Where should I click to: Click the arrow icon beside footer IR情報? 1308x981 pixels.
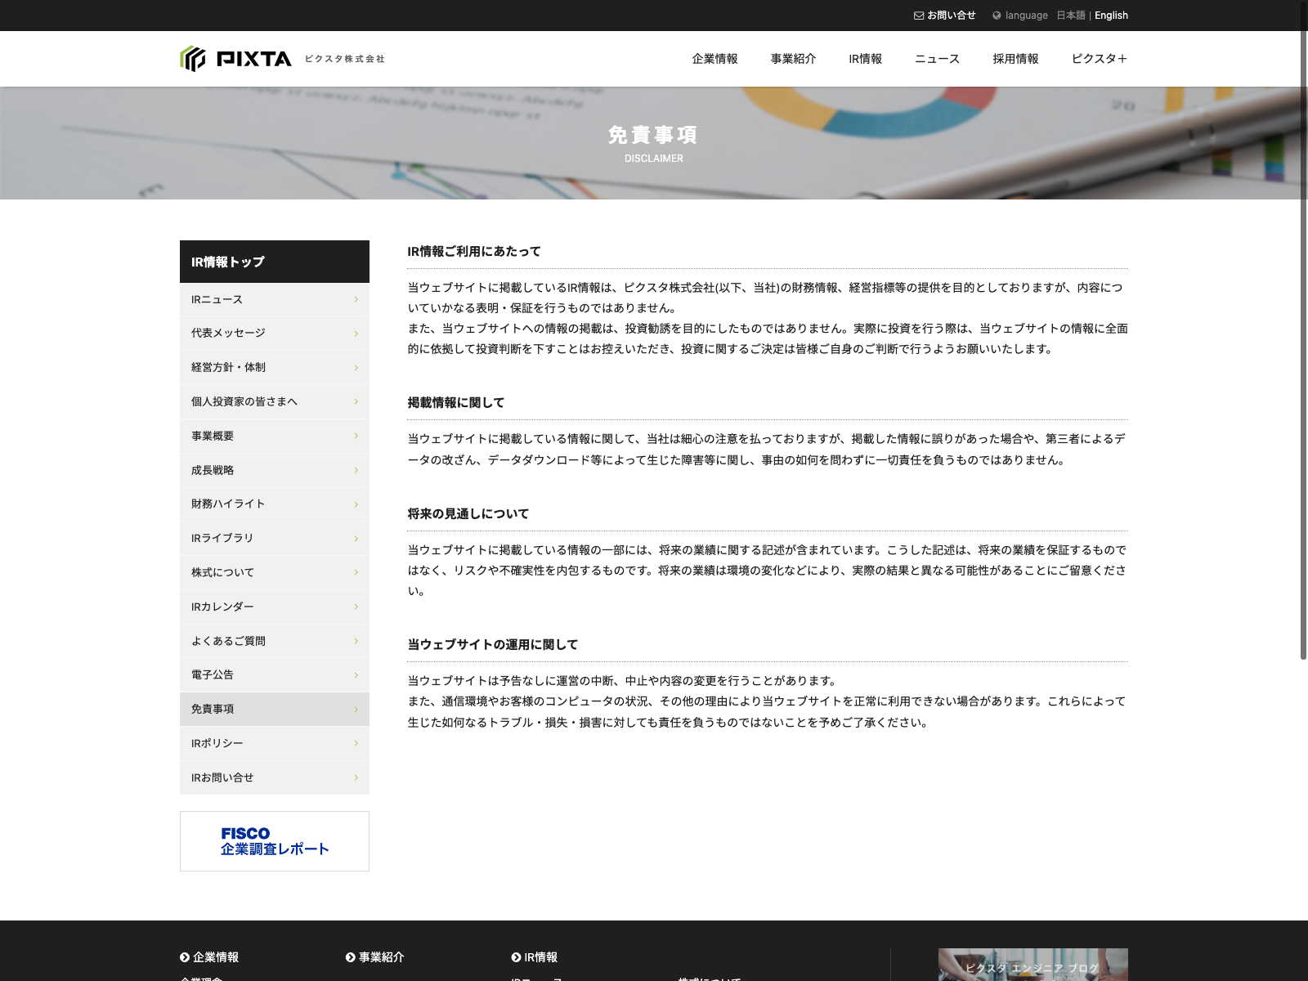click(516, 957)
